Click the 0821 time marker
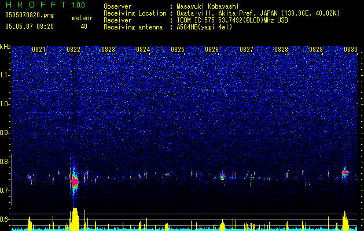The image size is (364, 231). click(x=39, y=50)
